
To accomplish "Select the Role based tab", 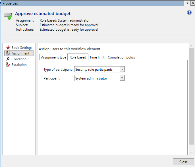I will 78,57.
